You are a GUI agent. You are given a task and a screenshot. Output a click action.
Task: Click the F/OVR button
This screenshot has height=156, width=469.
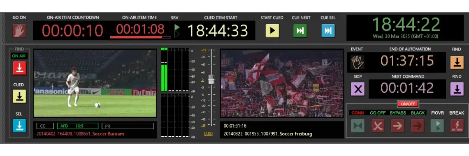(437, 126)
